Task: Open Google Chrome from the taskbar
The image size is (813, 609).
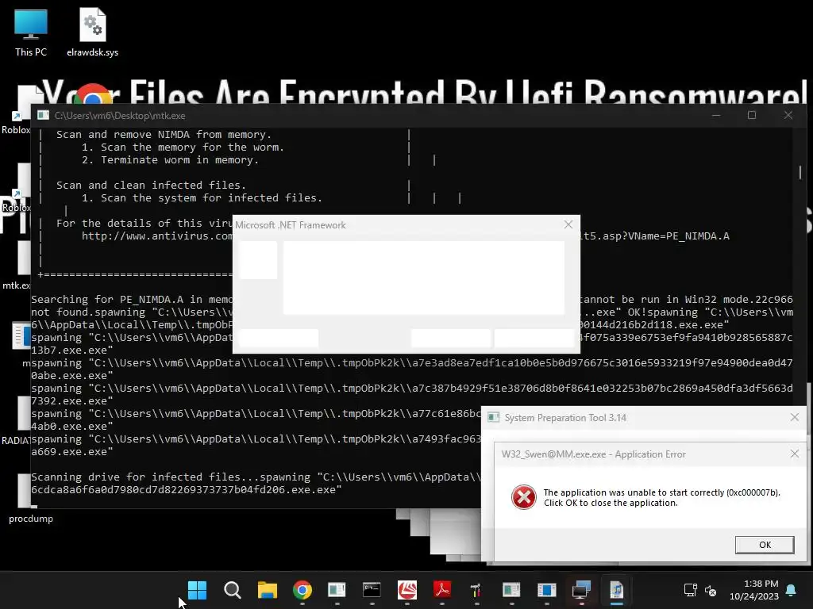Action: coord(302,590)
